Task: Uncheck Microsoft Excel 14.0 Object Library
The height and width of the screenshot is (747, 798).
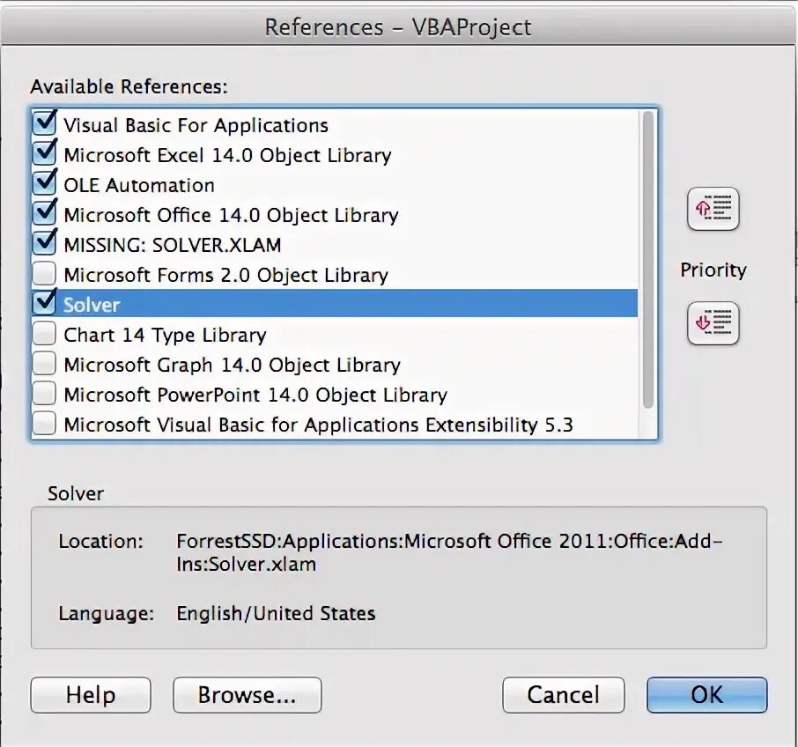Action: [44, 154]
